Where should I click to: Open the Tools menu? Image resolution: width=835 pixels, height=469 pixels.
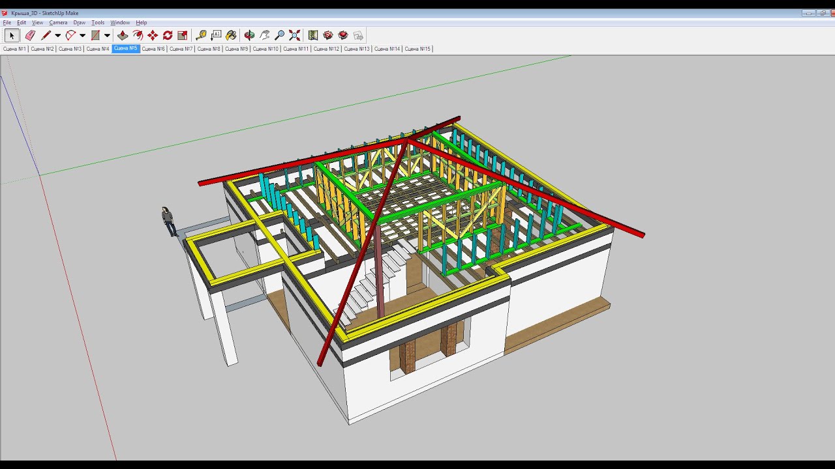click(98, 22)
